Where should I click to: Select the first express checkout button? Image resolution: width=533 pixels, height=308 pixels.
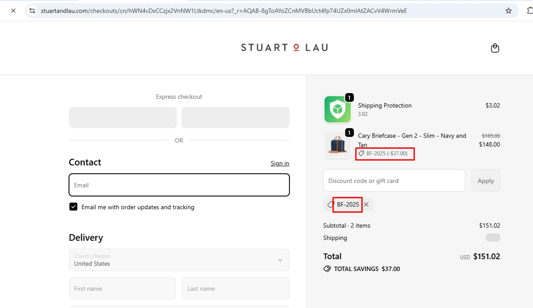click(123, 118)
